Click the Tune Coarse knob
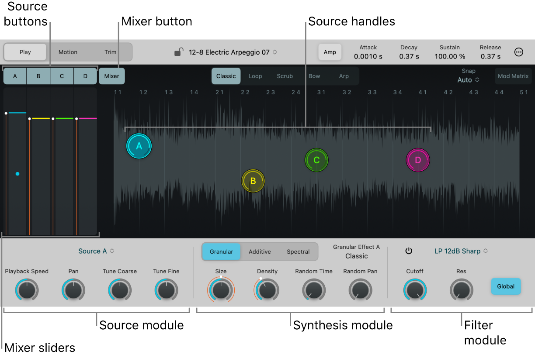The image size is (535, 358). click(x=120, y=290)
